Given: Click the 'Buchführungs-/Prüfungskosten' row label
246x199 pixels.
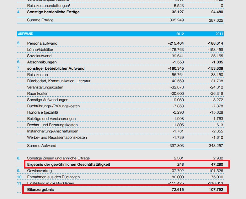Looking at the screenshot, I should pos(53,106).
